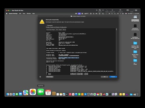Image resolution: width=145 pixels, height=108 pixels.
Task: Open the blue folder stack in the Dock
Action: click(x=131, y=94)
